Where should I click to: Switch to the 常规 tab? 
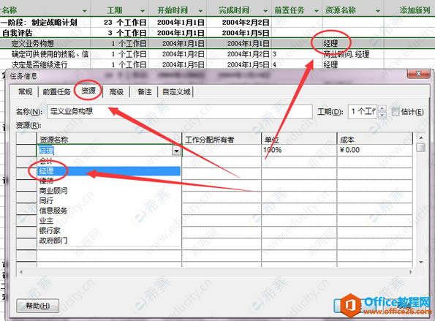point(25,91)
